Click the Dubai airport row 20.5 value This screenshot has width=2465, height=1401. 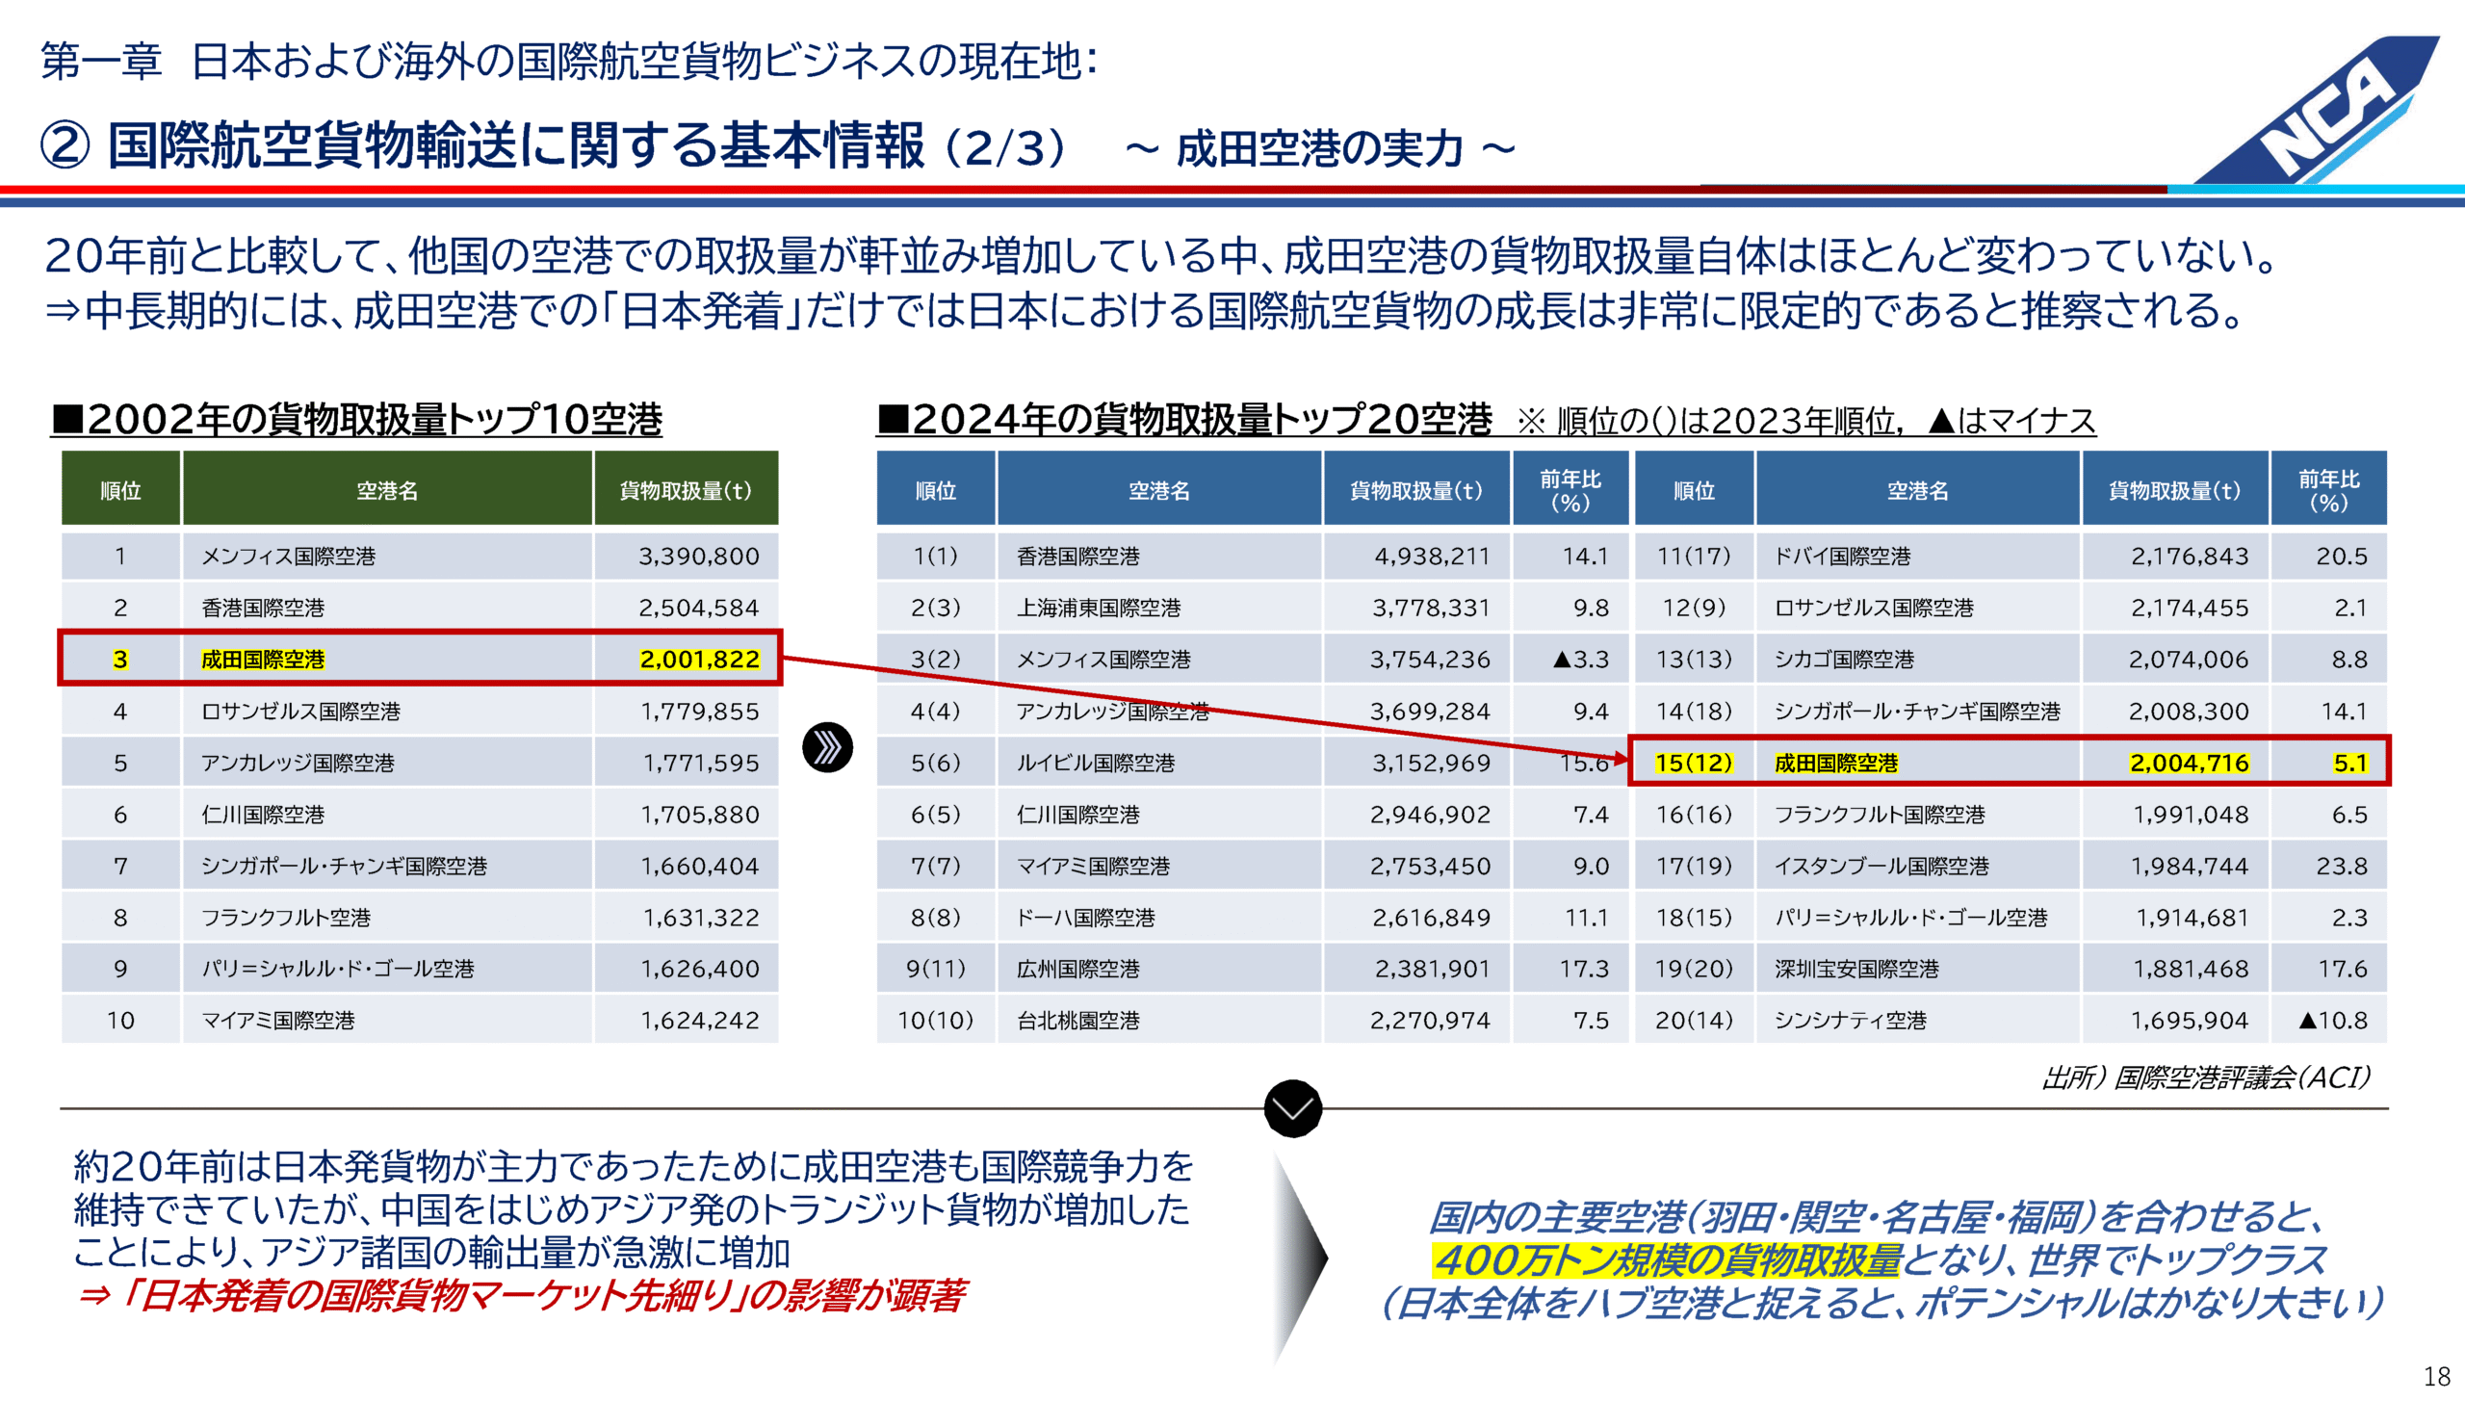click(x=2341, y=557)
